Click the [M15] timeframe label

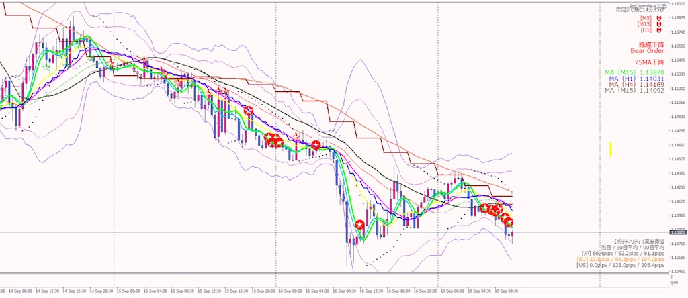point(644,24)
